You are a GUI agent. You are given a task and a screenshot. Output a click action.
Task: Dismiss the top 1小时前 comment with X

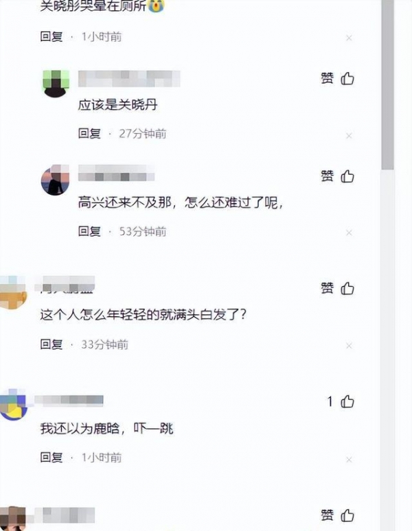(349, 38)
